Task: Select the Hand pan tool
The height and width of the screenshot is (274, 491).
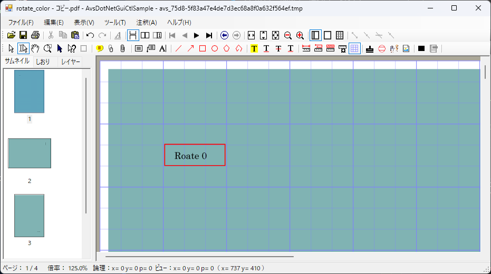Action: (35, 49)
